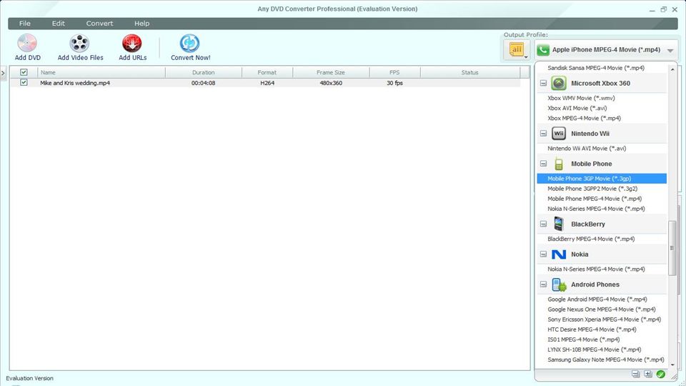The height and width of the screenshot is (386, 686).
Task: Sort by the Name column header
Action: (101, 73)
